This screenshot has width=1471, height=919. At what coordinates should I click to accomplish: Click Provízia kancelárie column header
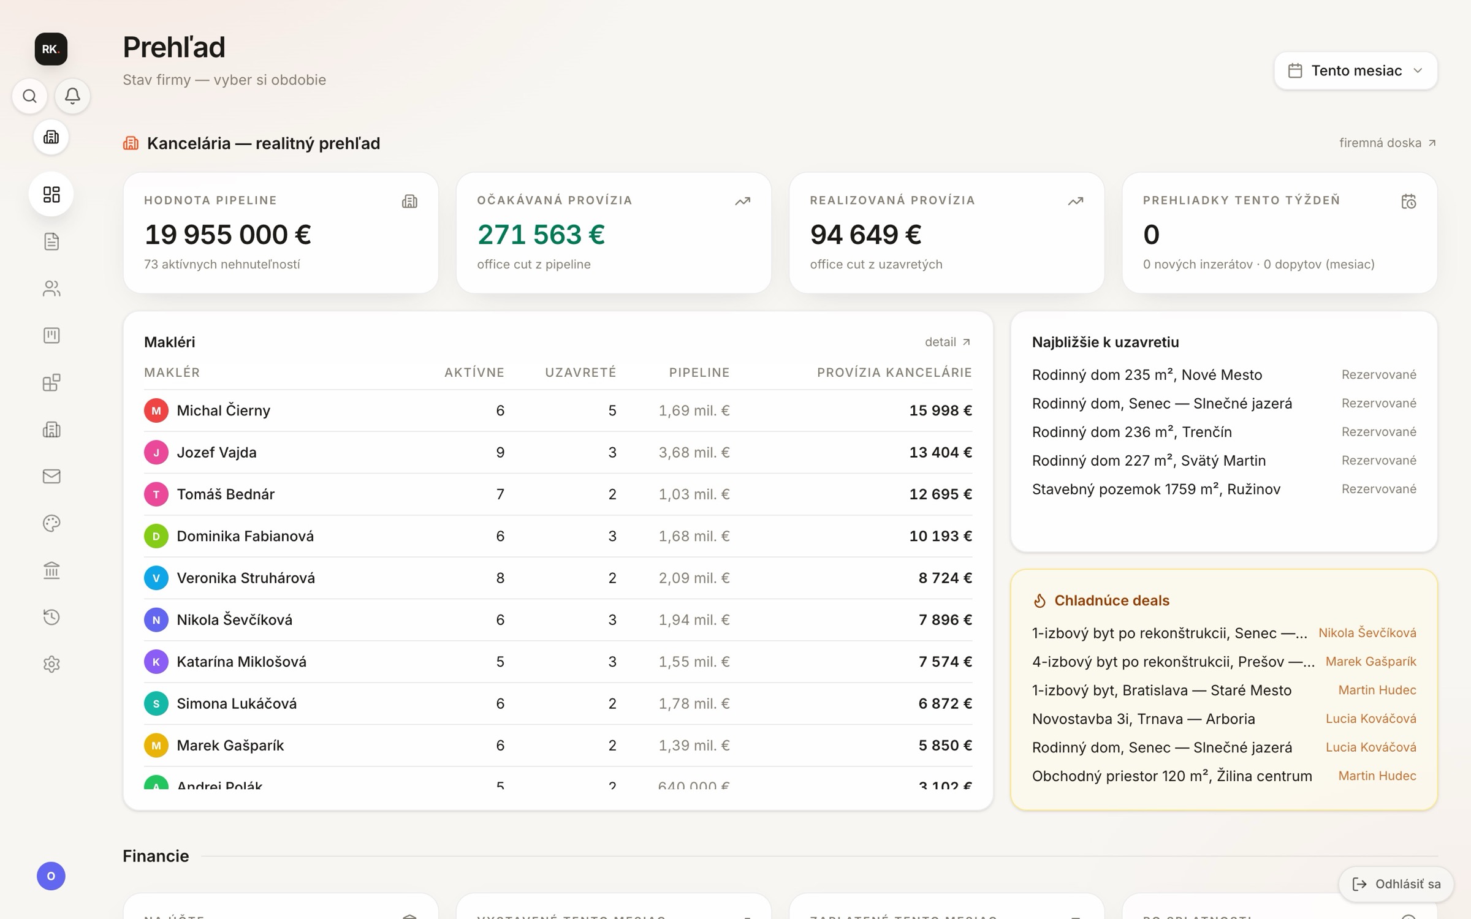coord(894,373)
